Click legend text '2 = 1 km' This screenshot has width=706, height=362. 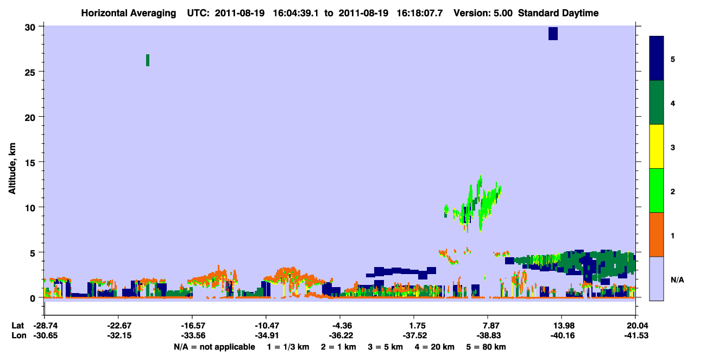pyautogui.click(x=338, y=346)
